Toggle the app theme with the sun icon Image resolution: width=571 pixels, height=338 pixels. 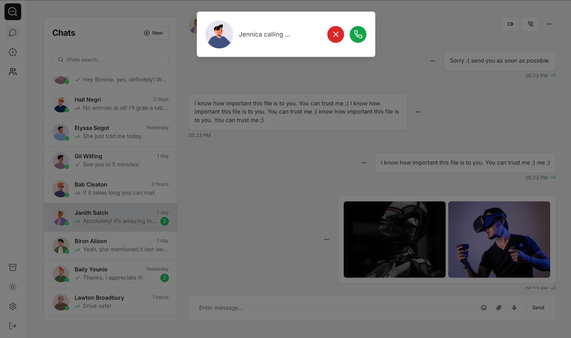13,287
